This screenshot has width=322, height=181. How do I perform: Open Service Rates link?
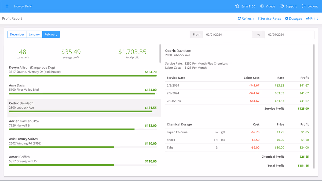click(269, 19)
